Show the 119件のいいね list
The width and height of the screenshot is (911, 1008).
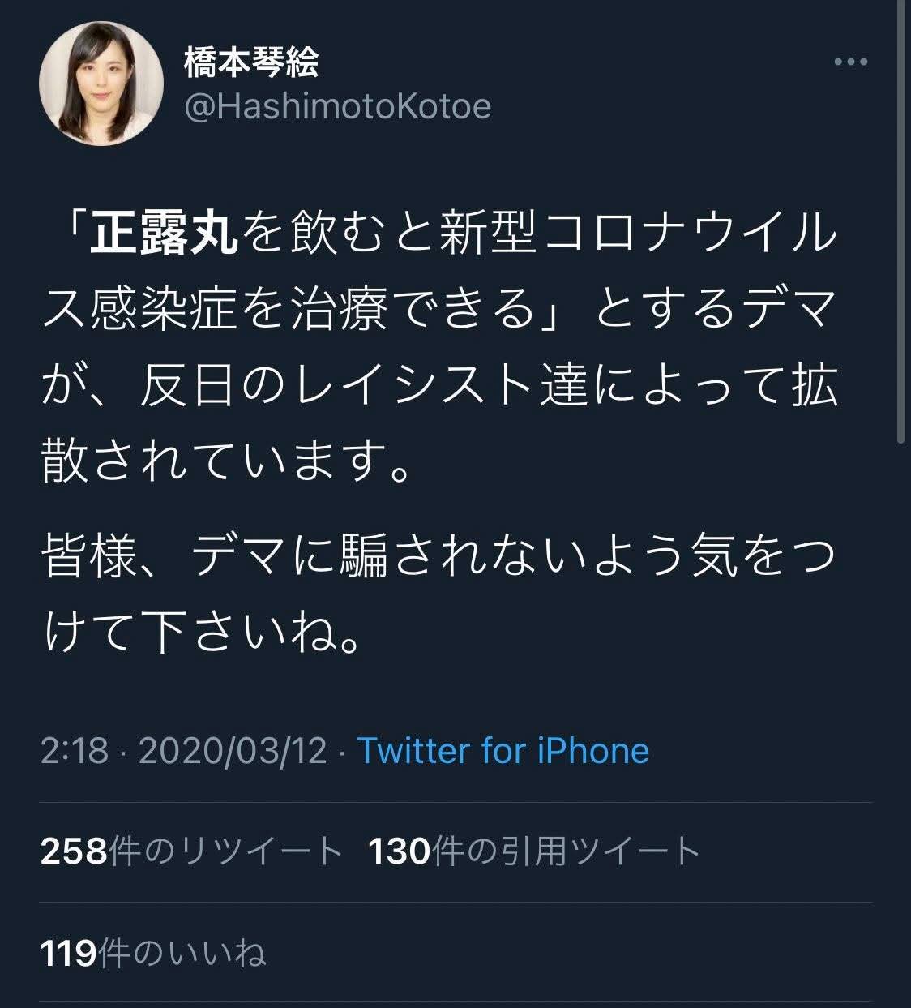(x=153, y=954)
